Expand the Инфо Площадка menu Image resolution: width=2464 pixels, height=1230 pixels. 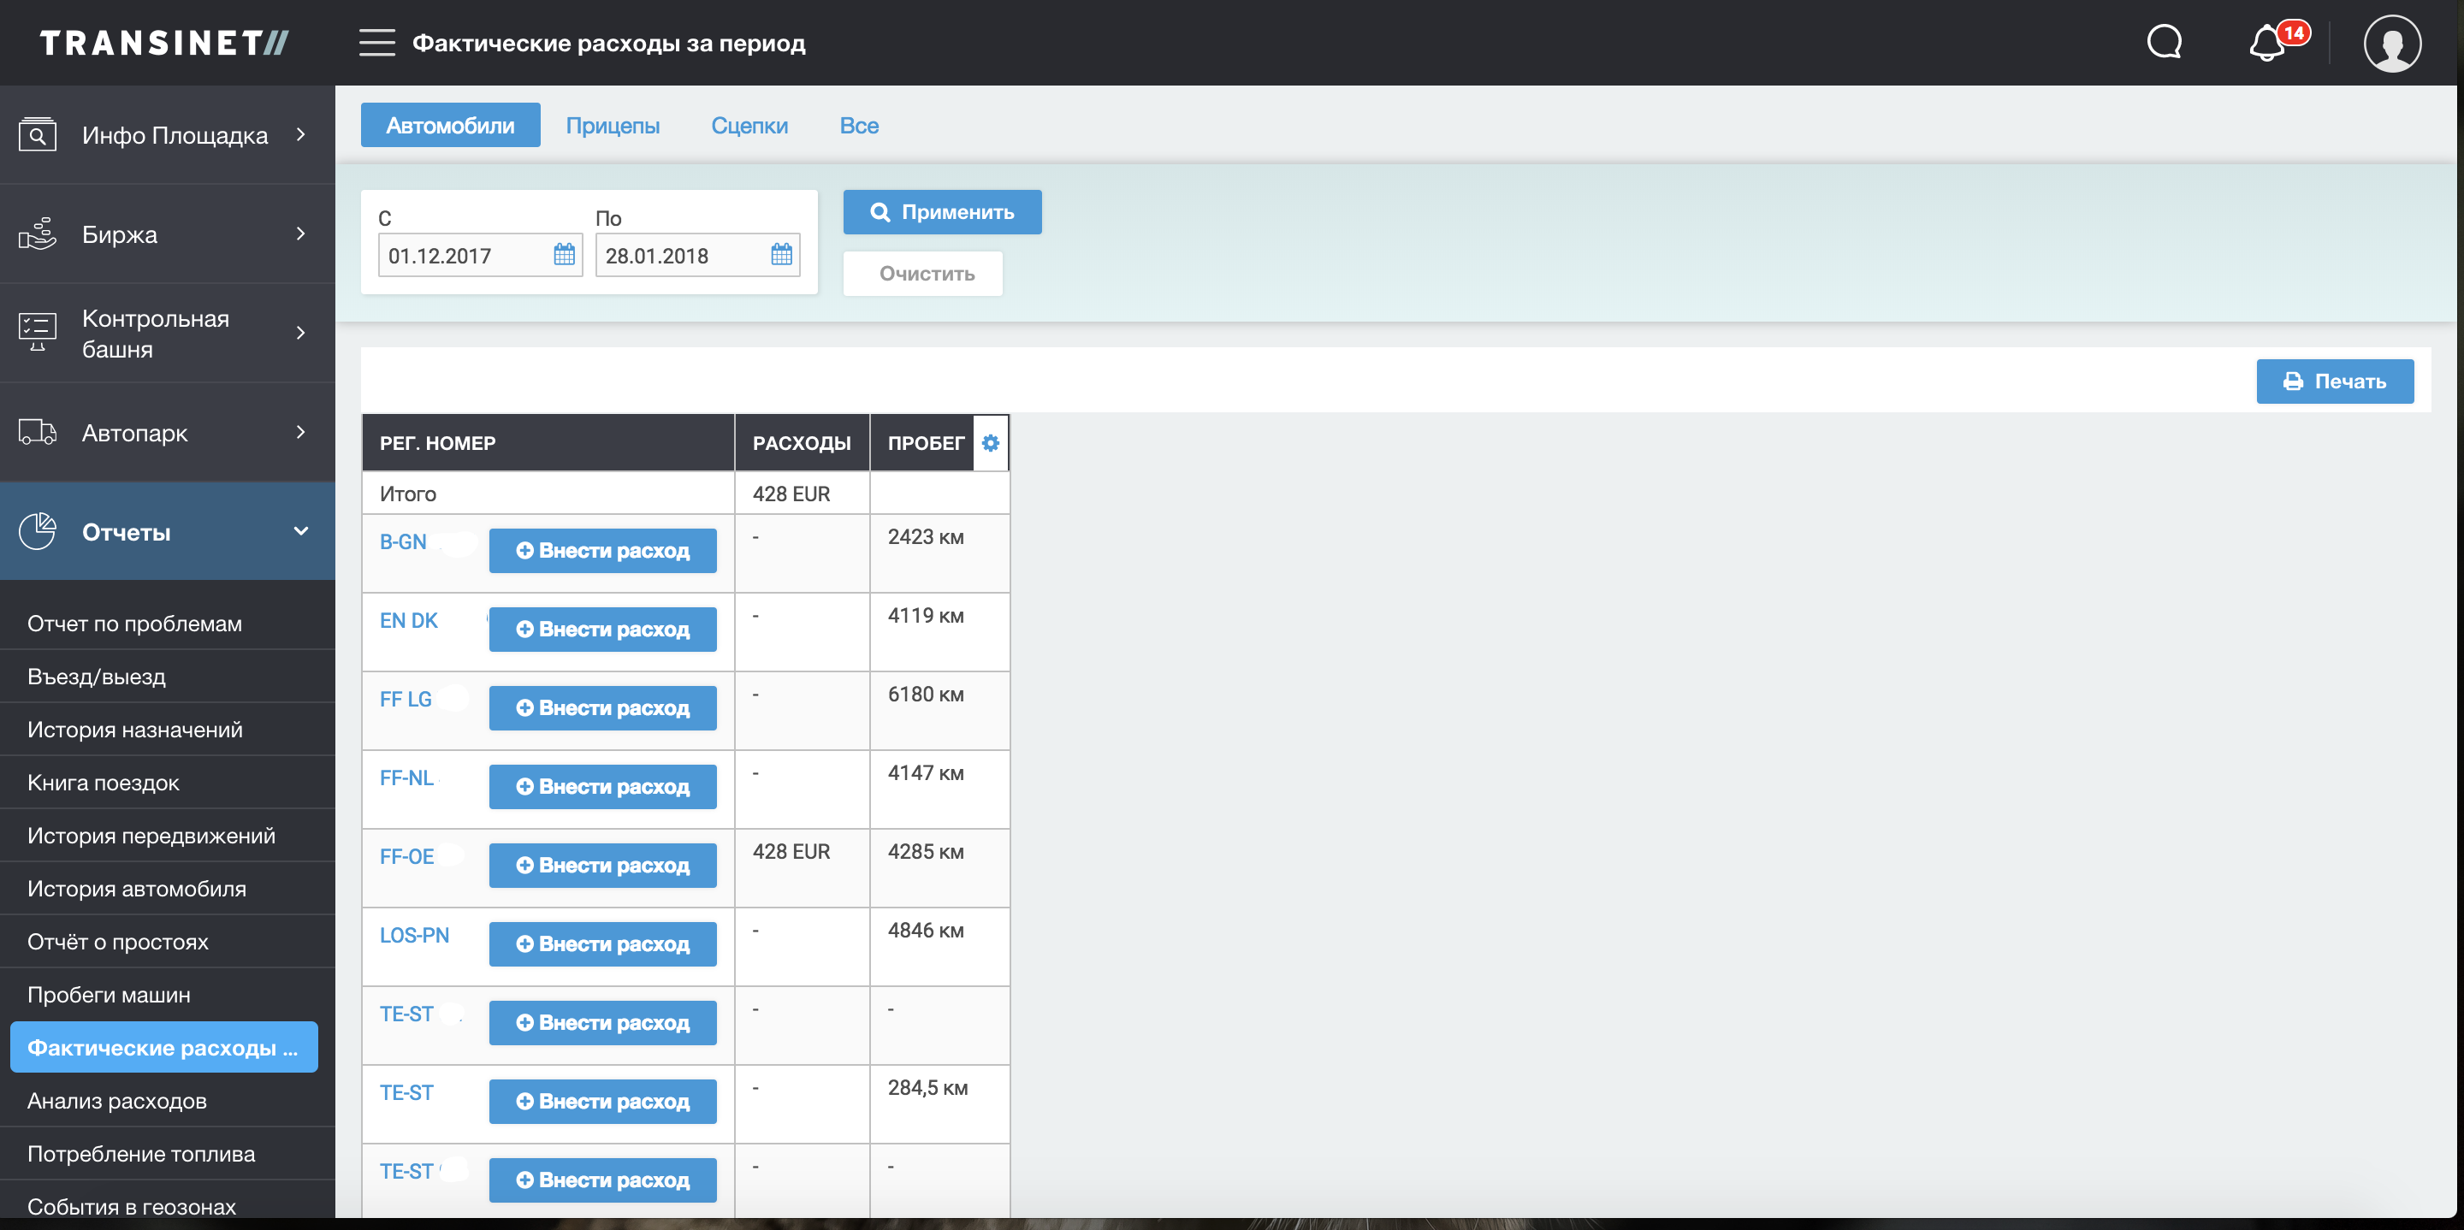click(x=168, y=135)
